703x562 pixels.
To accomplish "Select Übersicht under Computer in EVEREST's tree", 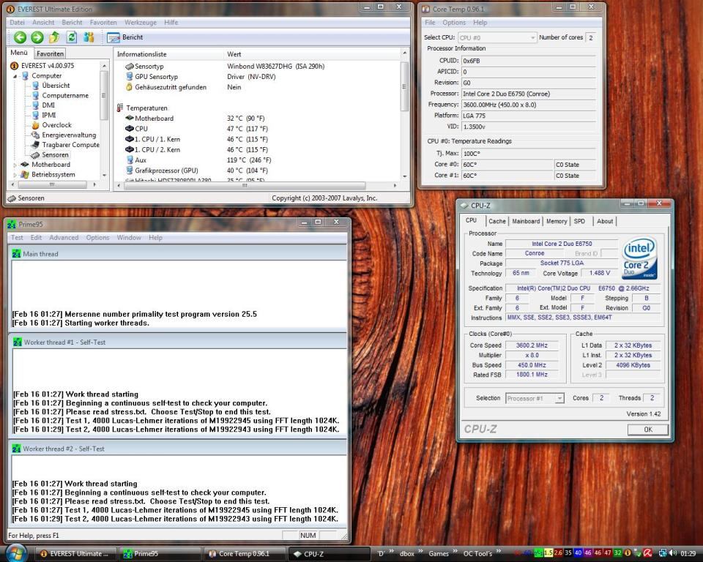I will pos(56,85).
